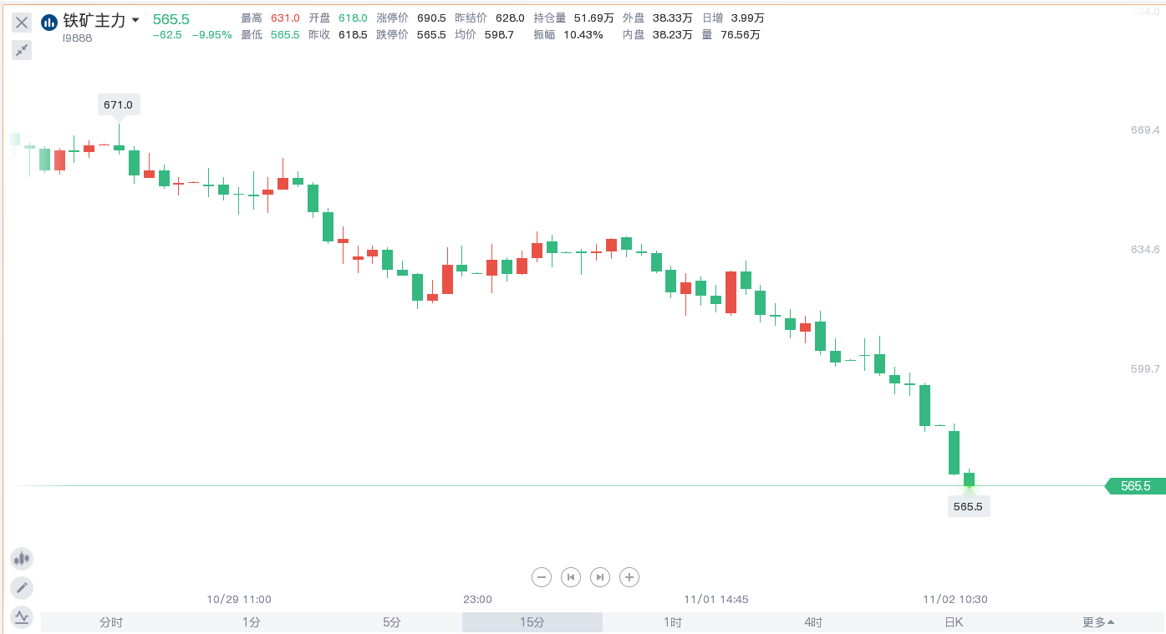Screen dimensions: 1166x634
Task: Zoom in with the plus button
Action: coord(629,576)
